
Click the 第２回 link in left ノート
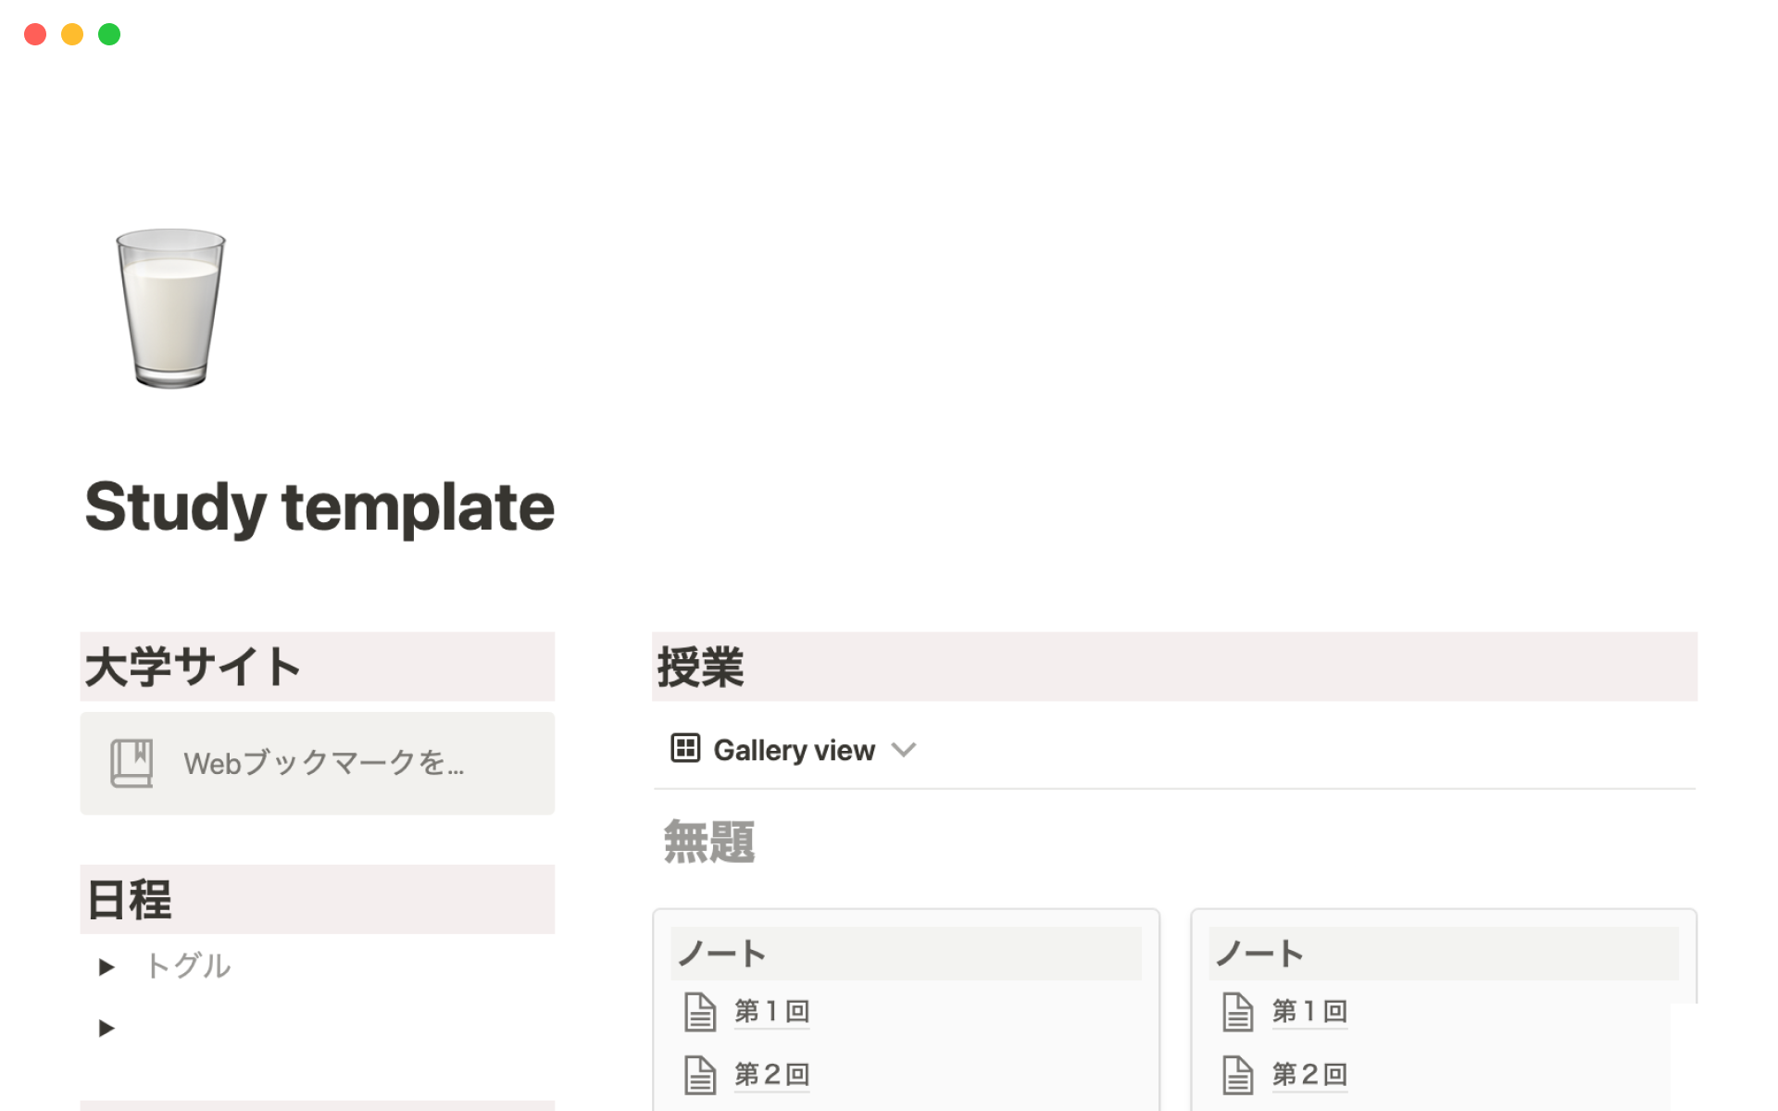[768, 1073]
